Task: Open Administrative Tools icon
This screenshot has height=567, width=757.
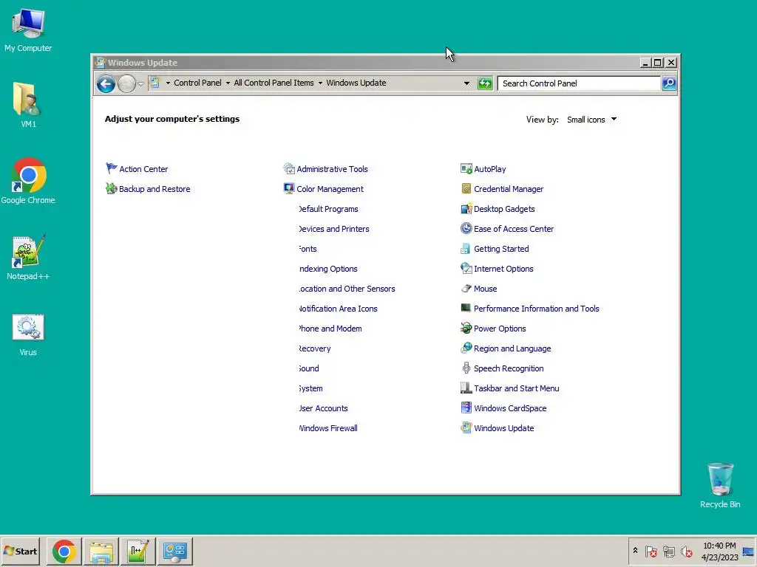Action: 289,168
